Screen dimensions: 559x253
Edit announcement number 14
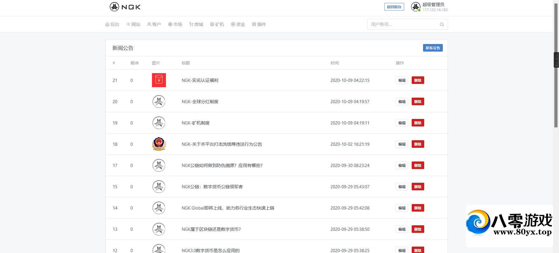coord(402,208)
